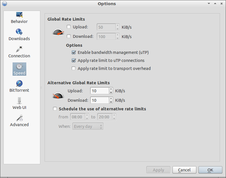
Task: Click the Cancel button
Action: click(x=184, y=170)
